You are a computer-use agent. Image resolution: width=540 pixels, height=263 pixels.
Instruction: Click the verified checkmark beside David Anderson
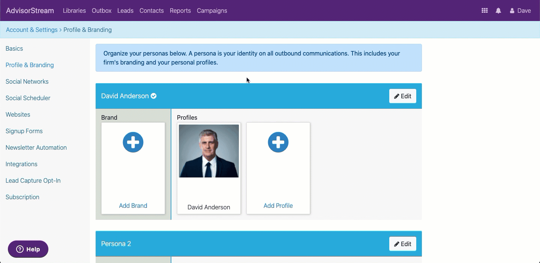click(154, 96)
